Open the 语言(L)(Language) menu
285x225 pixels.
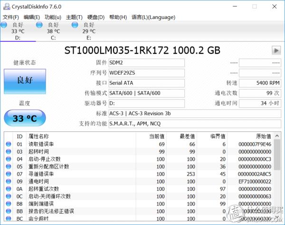(153, 17)
